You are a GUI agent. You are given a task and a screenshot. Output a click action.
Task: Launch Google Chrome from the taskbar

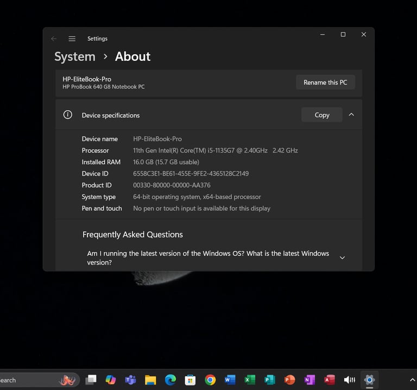coord(210,380)
